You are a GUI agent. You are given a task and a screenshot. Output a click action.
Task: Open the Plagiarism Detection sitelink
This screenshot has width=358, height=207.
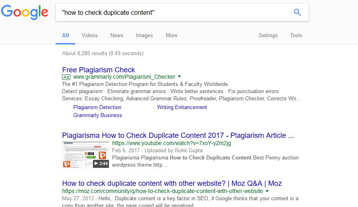pyautogui.click(x=97, y=107)
